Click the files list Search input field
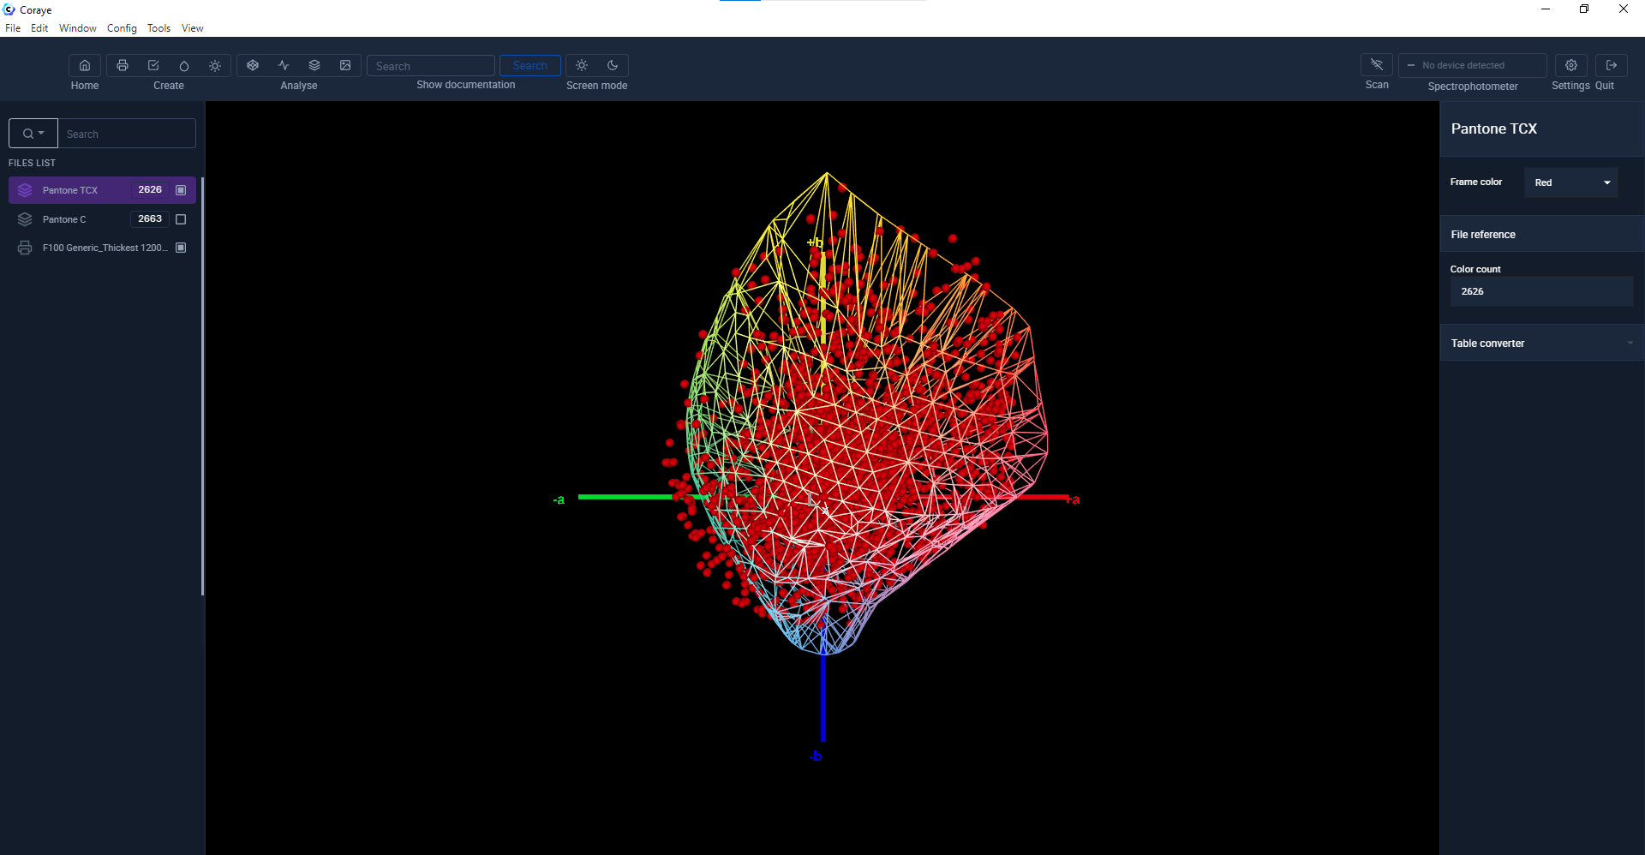 (127, 134)
